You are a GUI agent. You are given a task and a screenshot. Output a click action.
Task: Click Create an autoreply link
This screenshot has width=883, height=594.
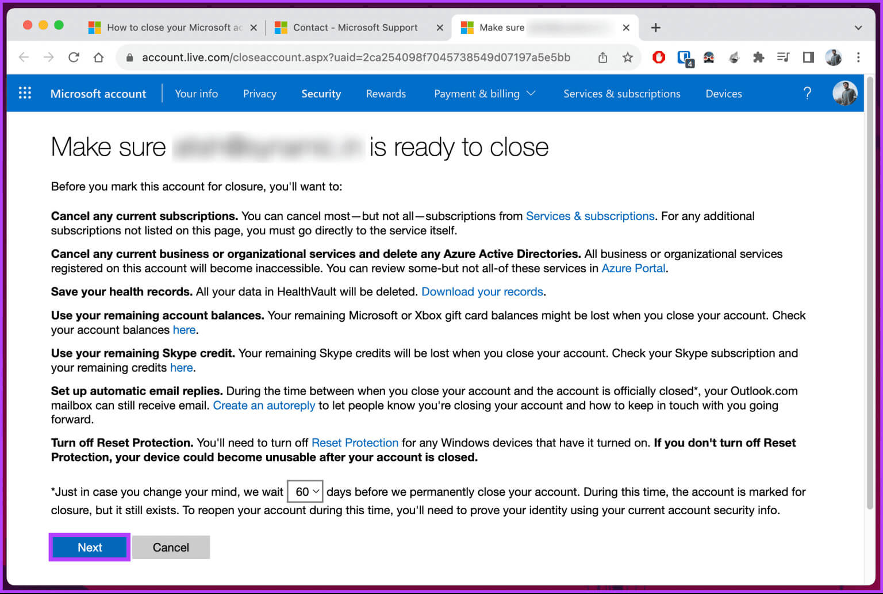pyautogui.click(x=264, y=406)
